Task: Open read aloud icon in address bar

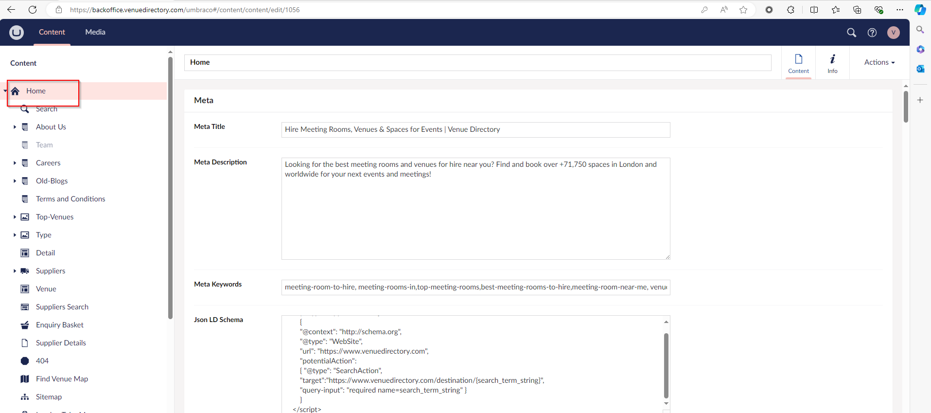Action: [x=724, y=10]
